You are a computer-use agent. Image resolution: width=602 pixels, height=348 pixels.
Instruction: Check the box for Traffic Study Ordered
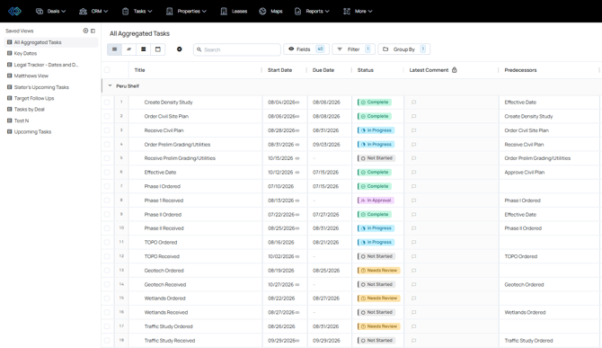point(107,326)
